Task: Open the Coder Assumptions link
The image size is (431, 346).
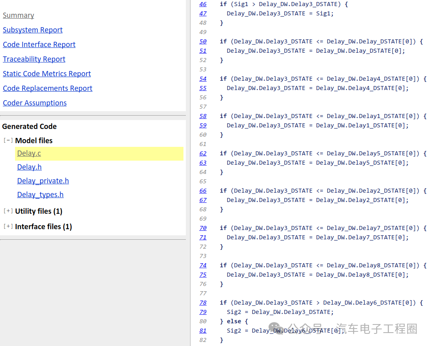Action: 34,103
